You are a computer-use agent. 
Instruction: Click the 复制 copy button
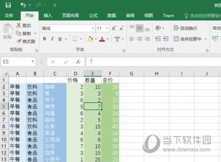(23, 34)
